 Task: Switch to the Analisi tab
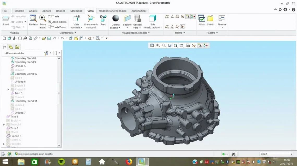[x=33, y=11]
